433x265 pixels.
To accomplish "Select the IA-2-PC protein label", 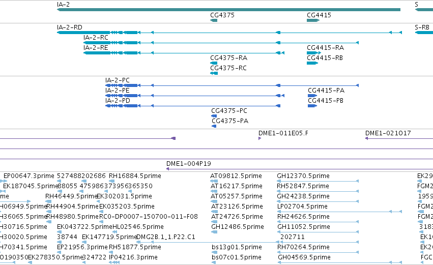I will 118,80.
